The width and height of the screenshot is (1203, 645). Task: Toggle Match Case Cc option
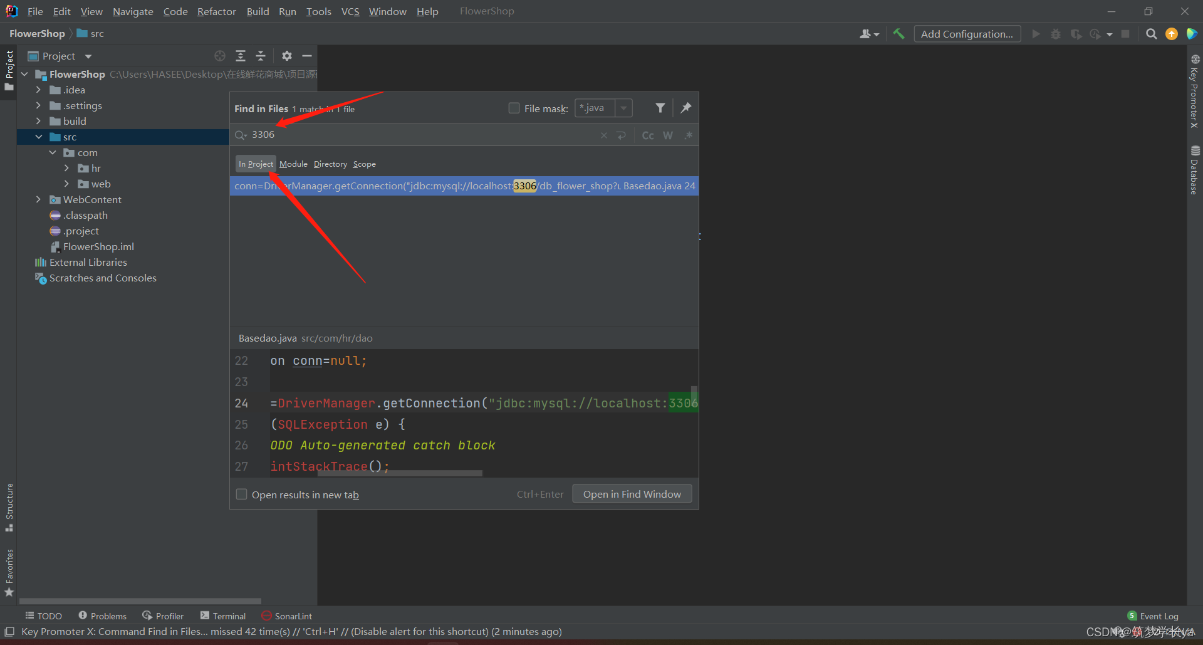point(648,135)
